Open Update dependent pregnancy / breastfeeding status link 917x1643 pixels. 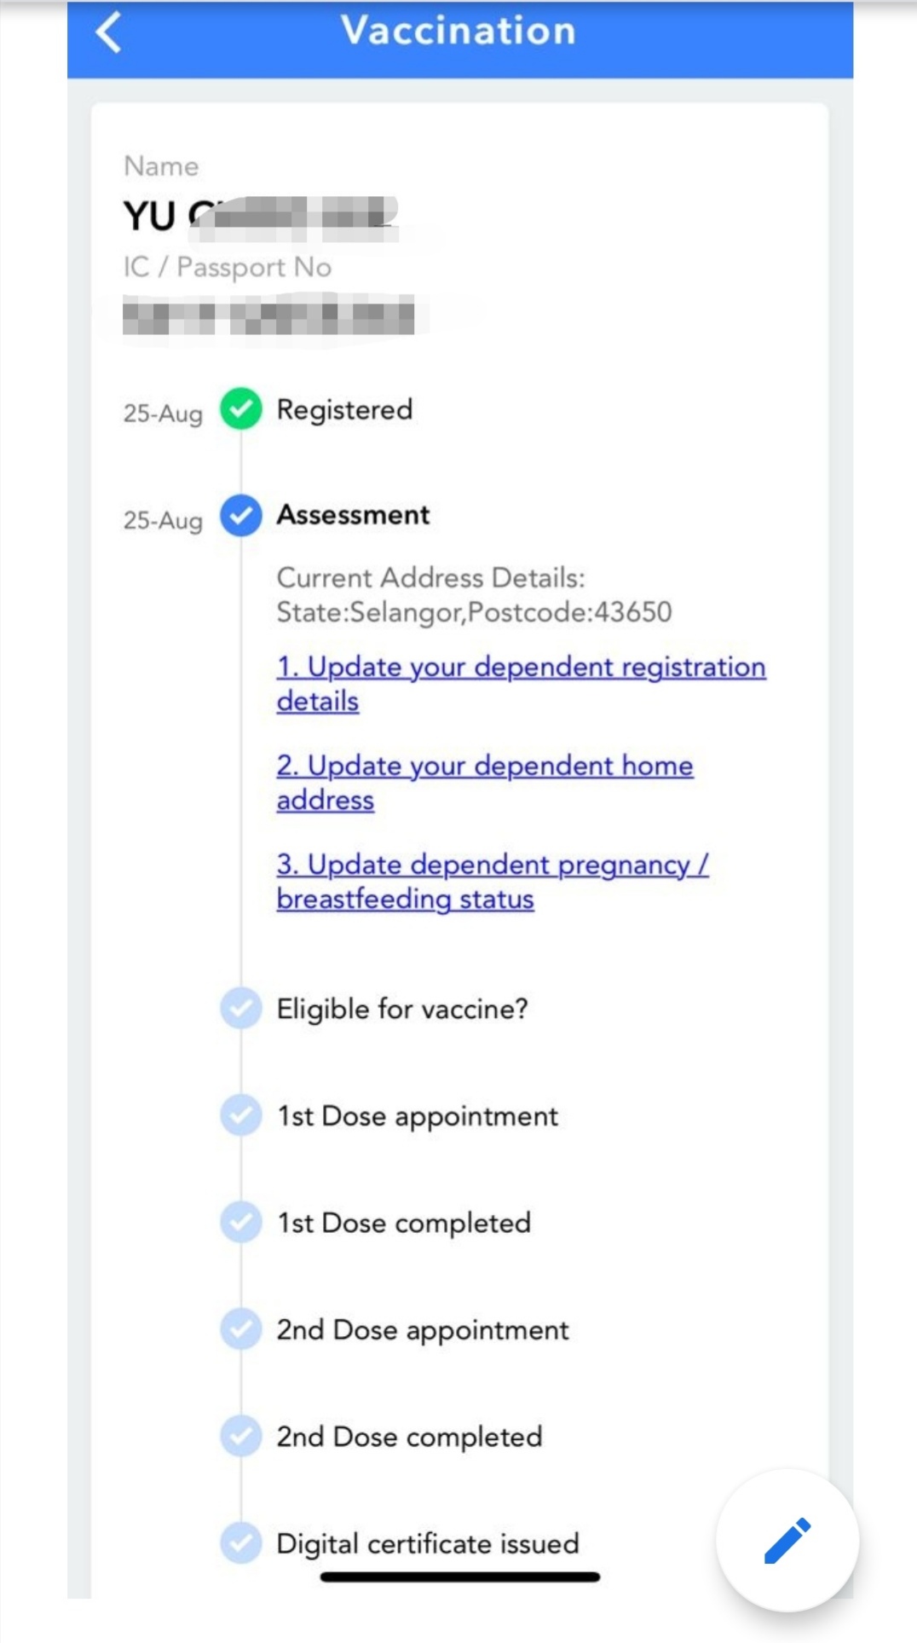coord(491,865)
